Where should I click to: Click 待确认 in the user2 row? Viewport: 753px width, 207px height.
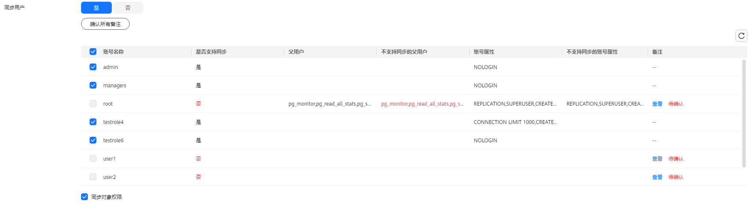[x=676, y=177]
